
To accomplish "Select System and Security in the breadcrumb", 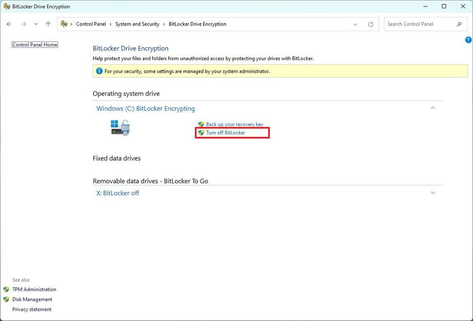I will [138, 23].
